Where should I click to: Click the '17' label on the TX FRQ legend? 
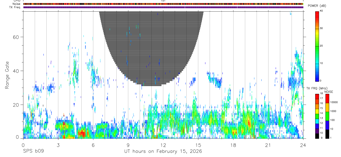[x=321, y=98]
